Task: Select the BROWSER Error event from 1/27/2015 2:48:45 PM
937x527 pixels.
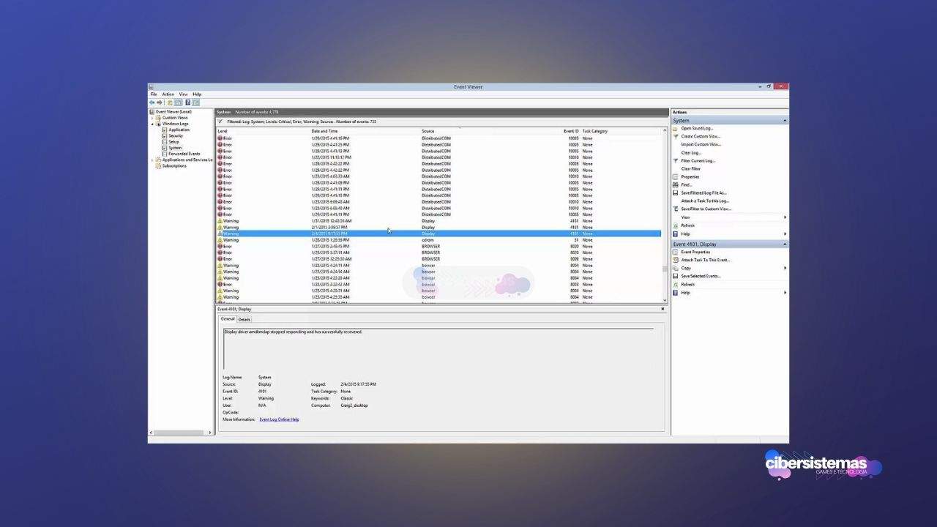Action: pyautogui.click(x=438, y=246)
